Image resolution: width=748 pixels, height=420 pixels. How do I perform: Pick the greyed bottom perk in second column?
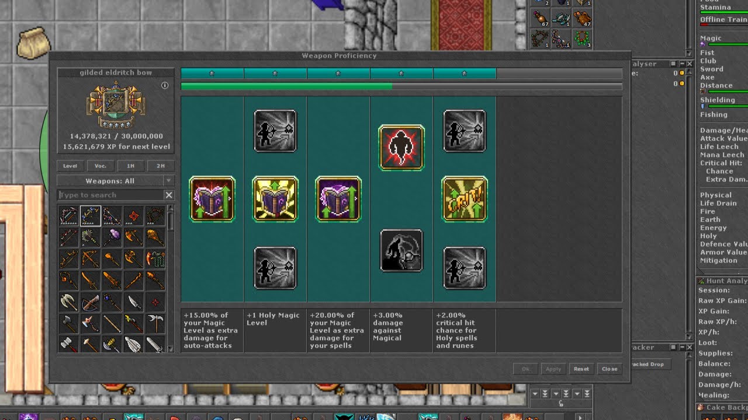pos(275,268)
